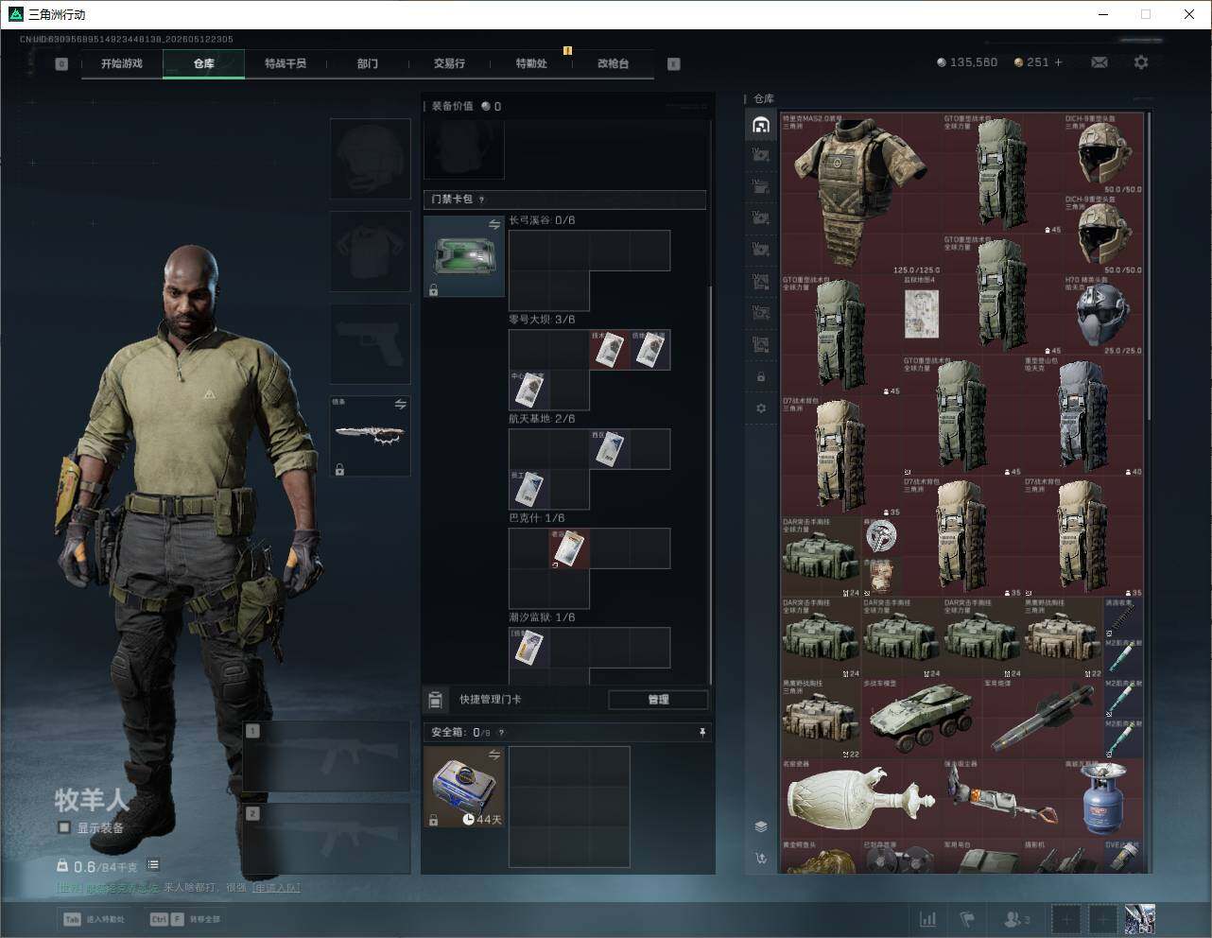Select the military missile item

pyautogui.click(x=1041, y=718)
